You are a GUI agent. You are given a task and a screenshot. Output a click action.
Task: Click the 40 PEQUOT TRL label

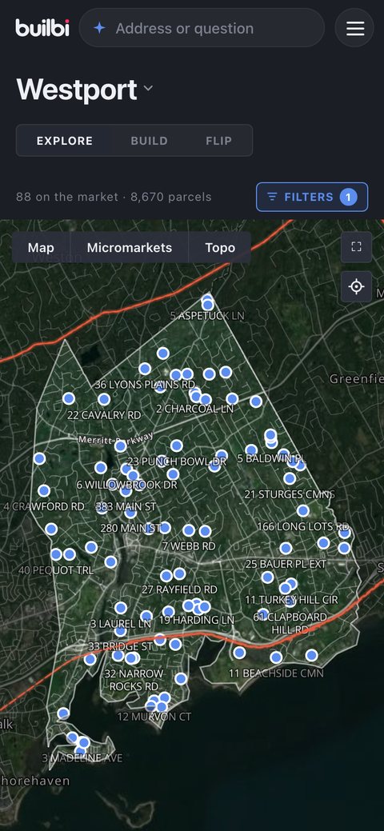click(56, 571)
